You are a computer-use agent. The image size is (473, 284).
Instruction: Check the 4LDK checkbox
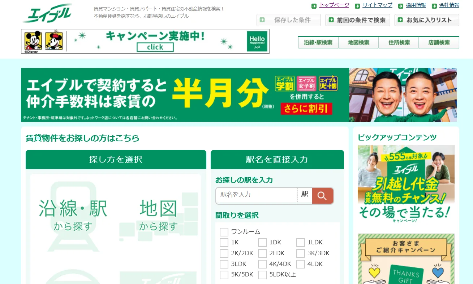(301, 264)
